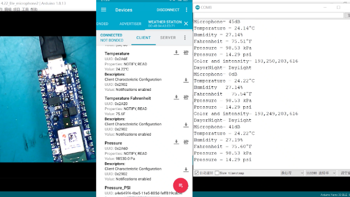This screenshot has height=197, width=350.
Task: Click the 'Microphone= 41dB' serial line
Action: (217, 126)
